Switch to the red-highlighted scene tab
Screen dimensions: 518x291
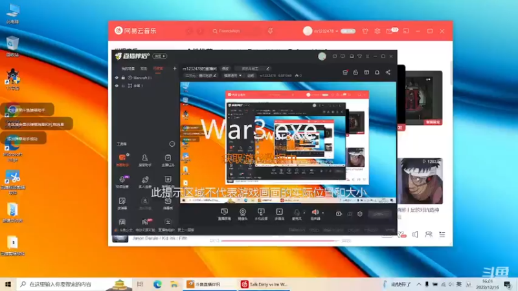(x=158, y=69)
